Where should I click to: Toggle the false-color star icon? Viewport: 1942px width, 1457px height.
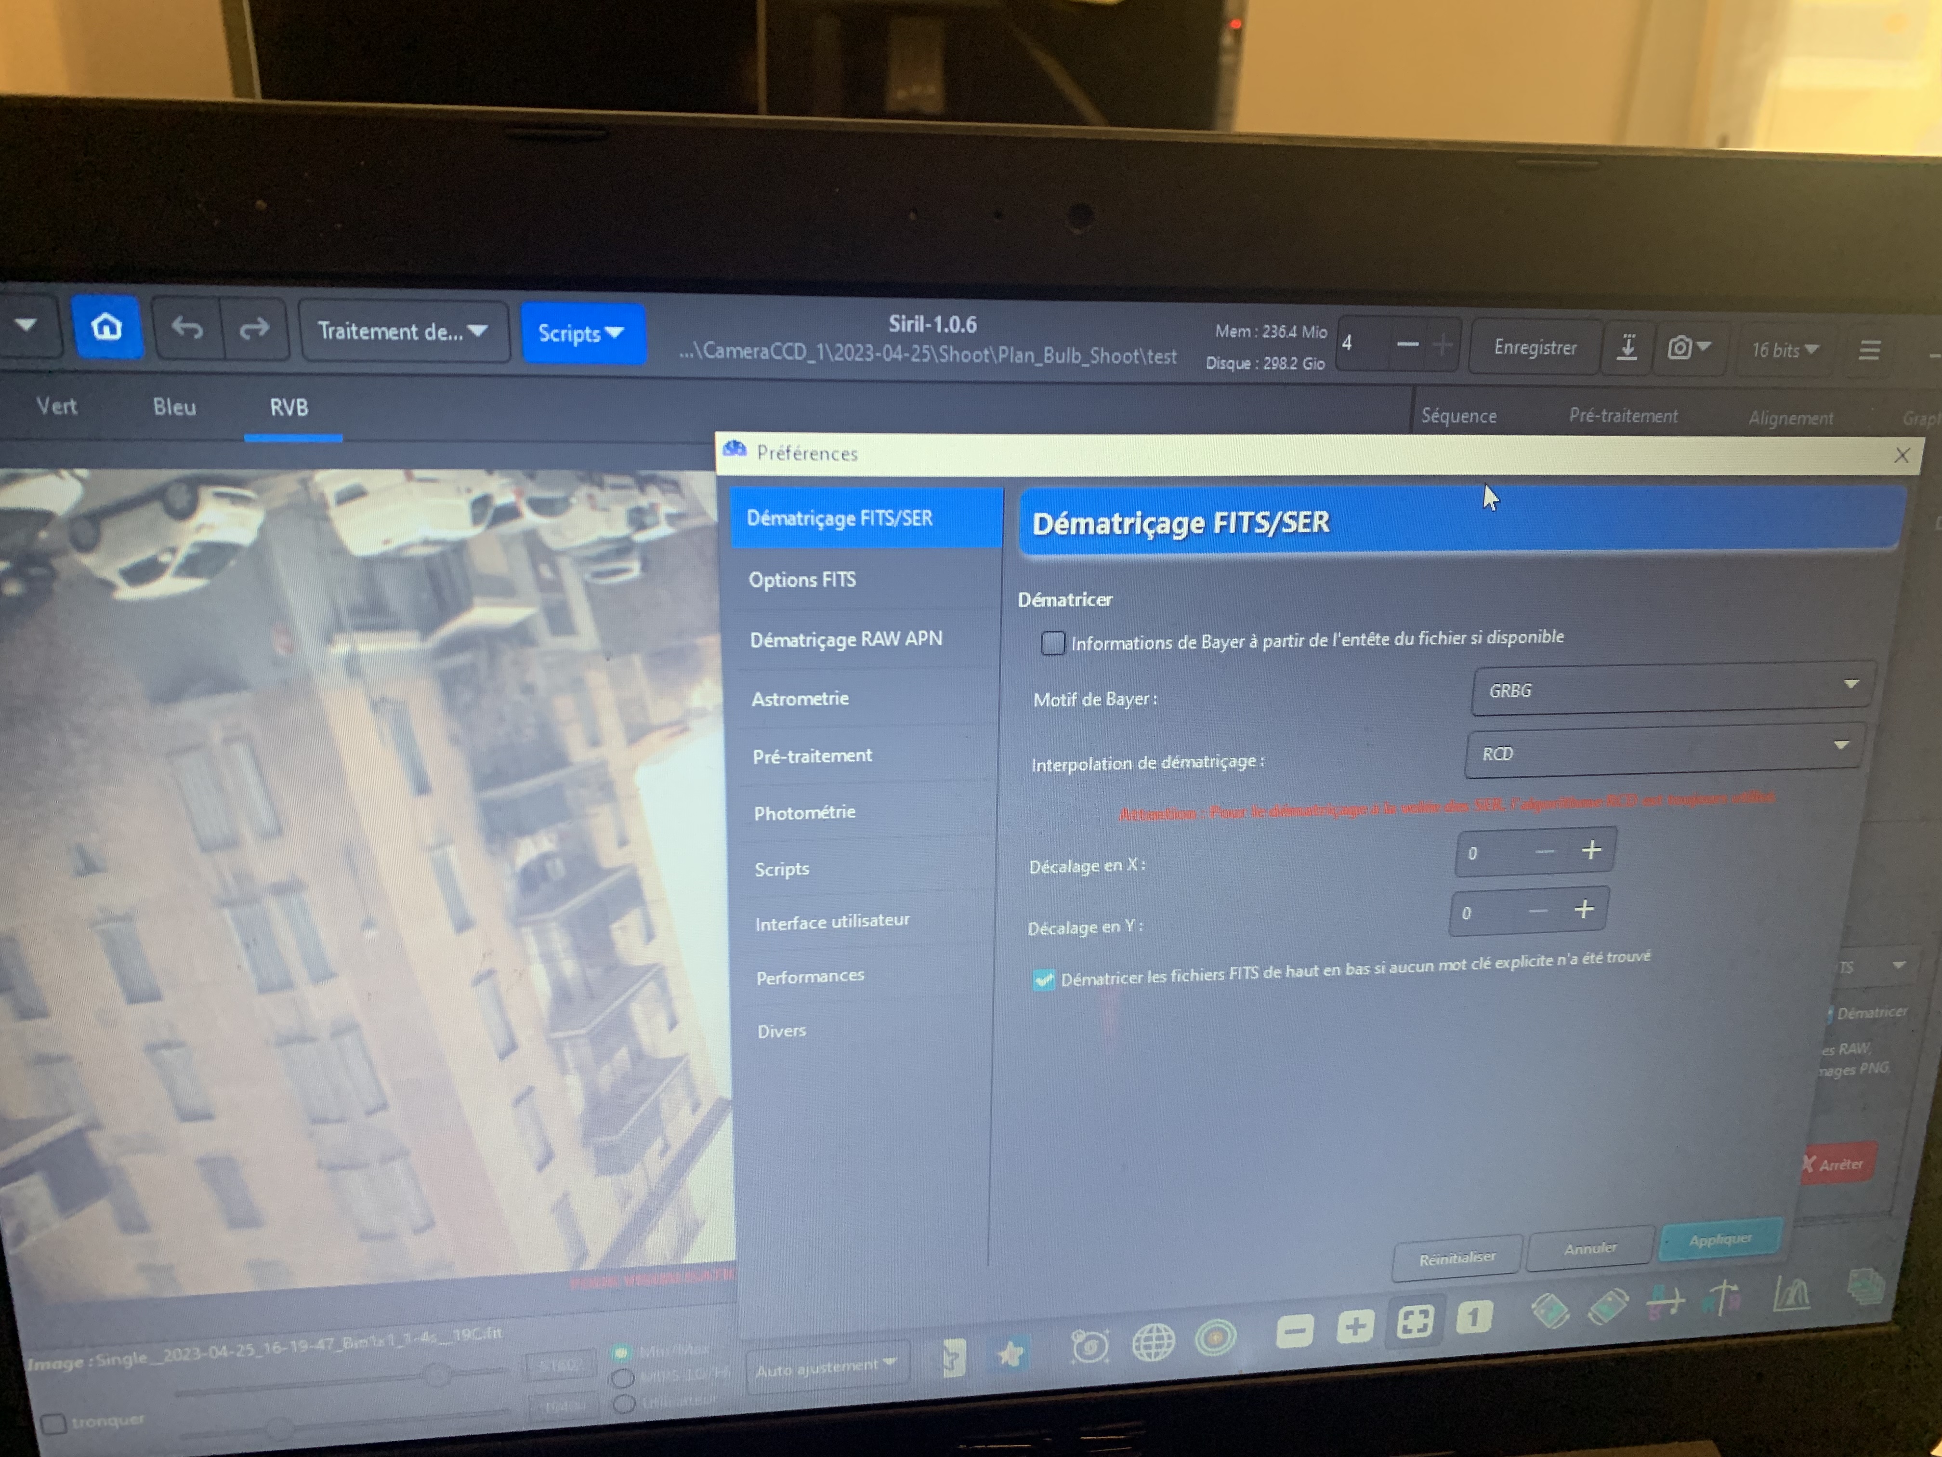coord(1010,1353)
